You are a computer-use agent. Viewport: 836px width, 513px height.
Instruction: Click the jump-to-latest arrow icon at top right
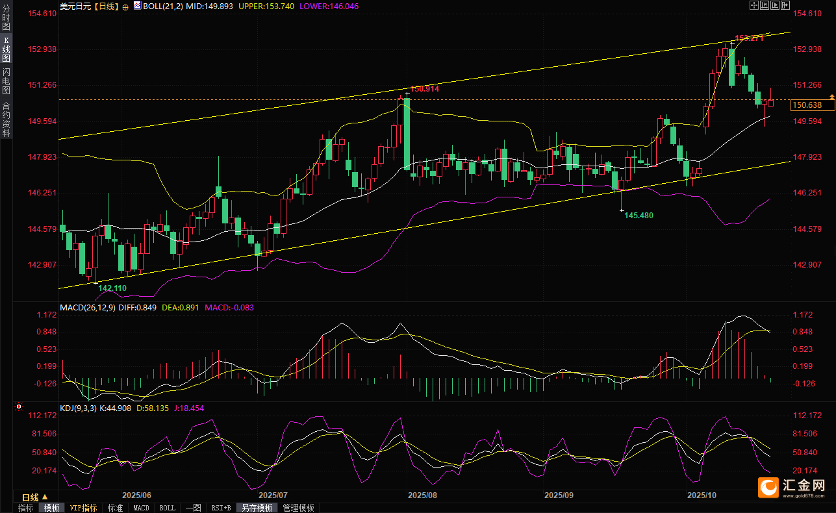[785, 5]
